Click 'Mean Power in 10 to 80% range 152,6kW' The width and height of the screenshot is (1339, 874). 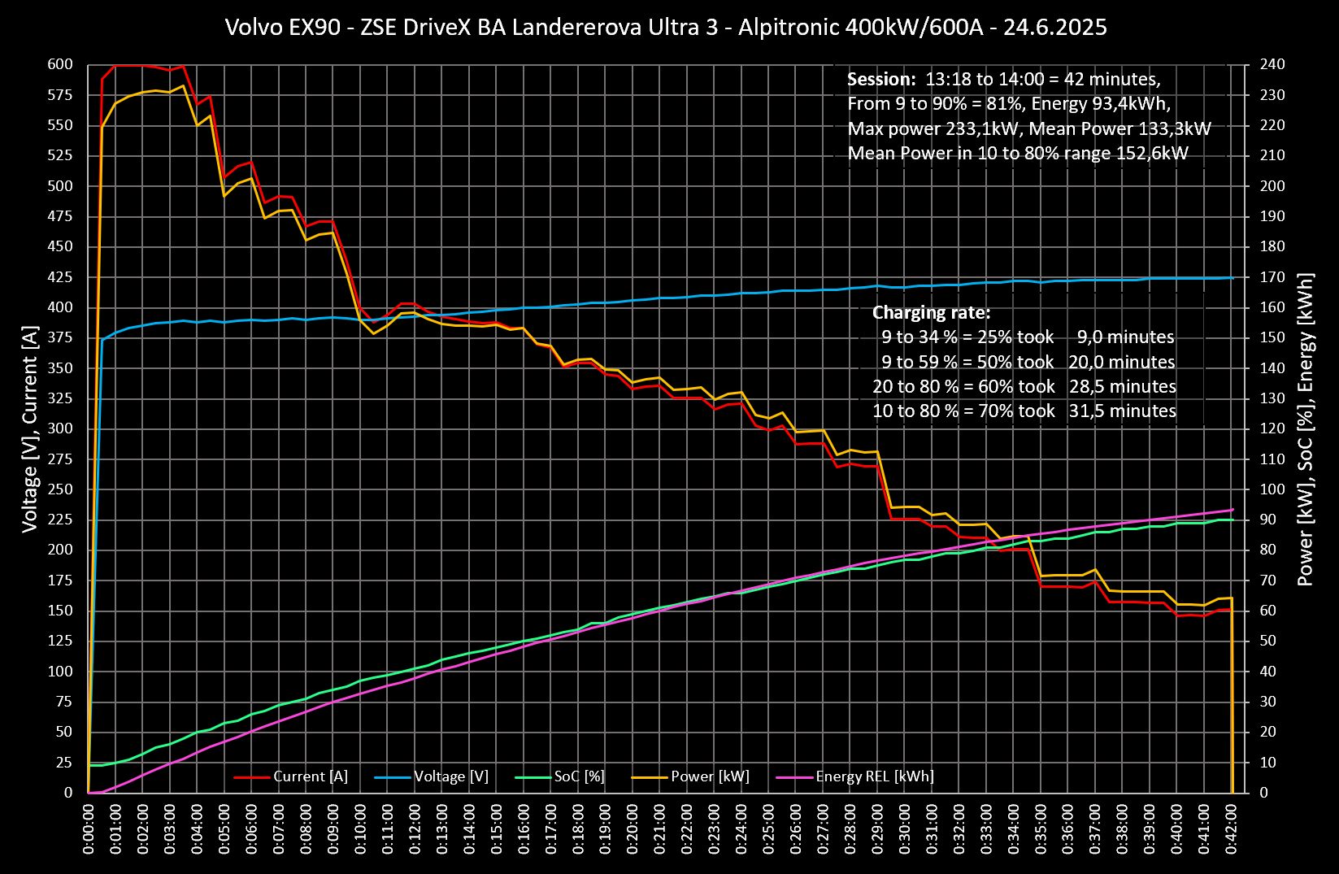click(x=1018, y=153)
